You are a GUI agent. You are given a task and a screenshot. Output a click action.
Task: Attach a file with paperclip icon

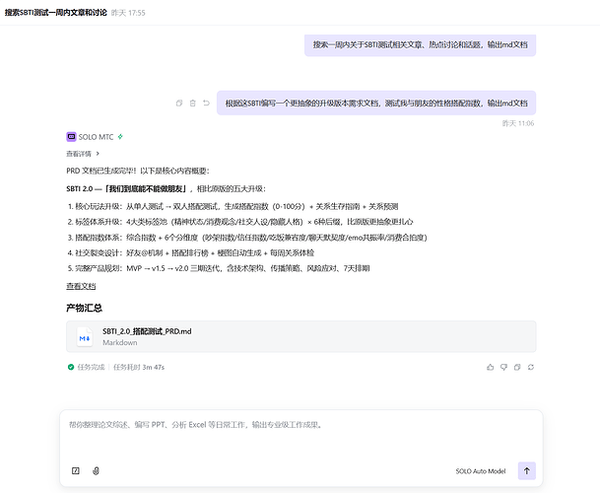click(96, 471)
